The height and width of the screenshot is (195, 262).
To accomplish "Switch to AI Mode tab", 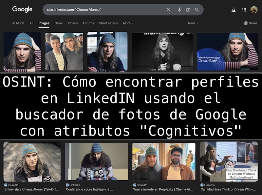I will pos(18,23).
